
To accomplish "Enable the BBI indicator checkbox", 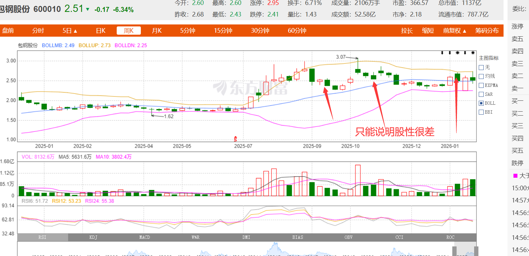I will click(x=481, y=112).
